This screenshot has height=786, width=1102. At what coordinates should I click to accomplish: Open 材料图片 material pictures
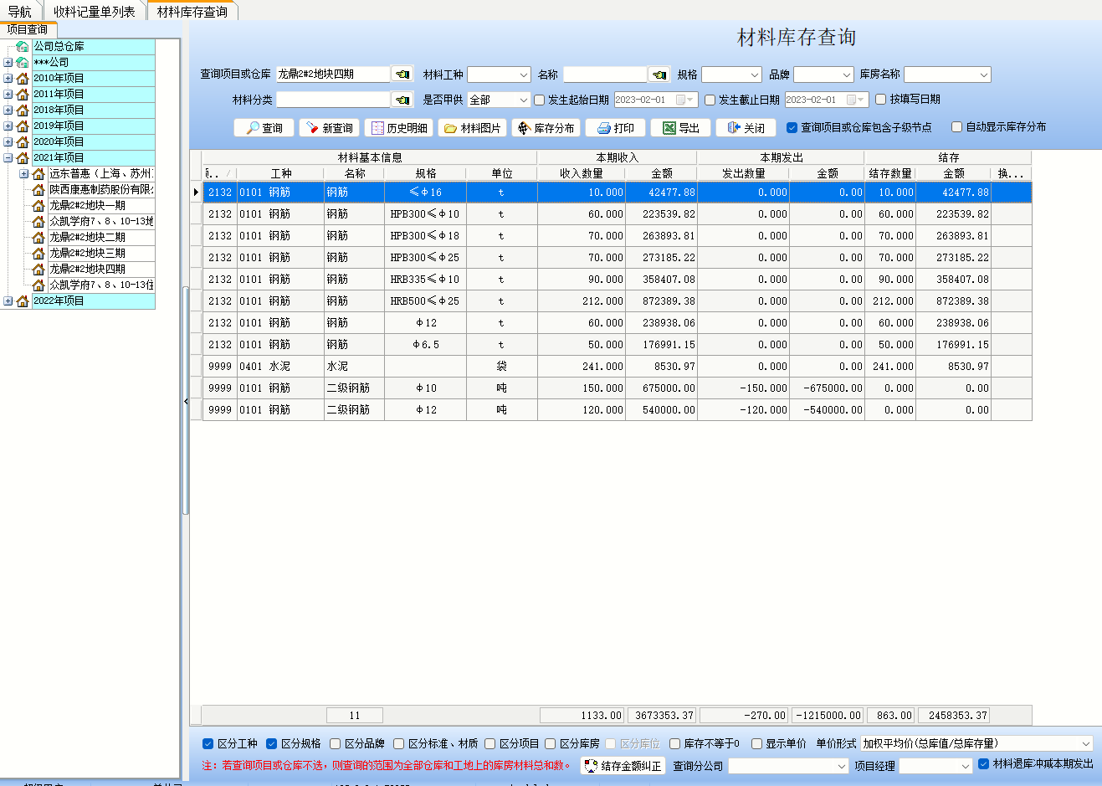coord(472,128)
